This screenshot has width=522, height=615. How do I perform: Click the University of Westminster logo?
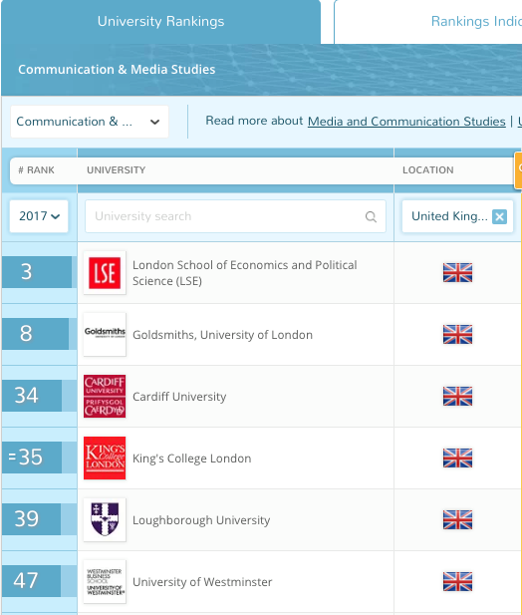(105, 581)
